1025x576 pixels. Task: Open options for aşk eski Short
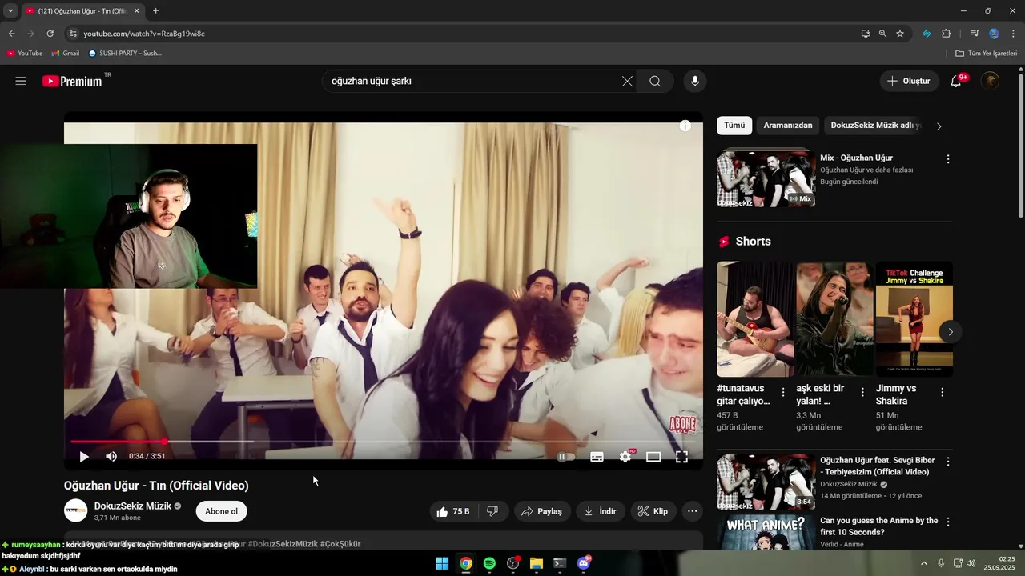(862, 392)
